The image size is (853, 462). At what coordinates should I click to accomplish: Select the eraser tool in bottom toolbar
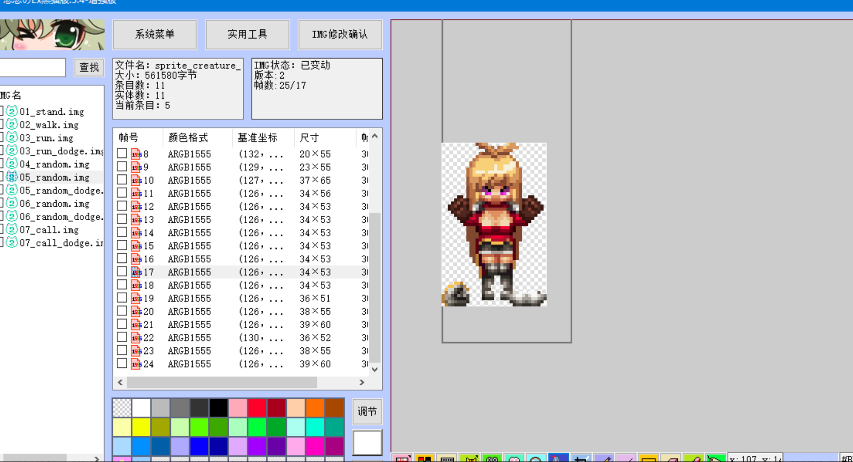pos(671,458)
